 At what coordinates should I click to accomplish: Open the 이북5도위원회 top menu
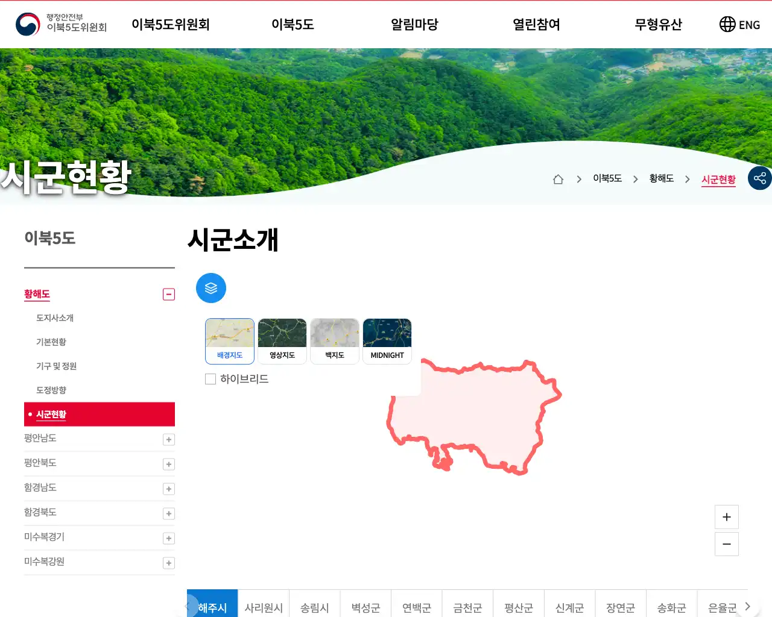point(171,24)
